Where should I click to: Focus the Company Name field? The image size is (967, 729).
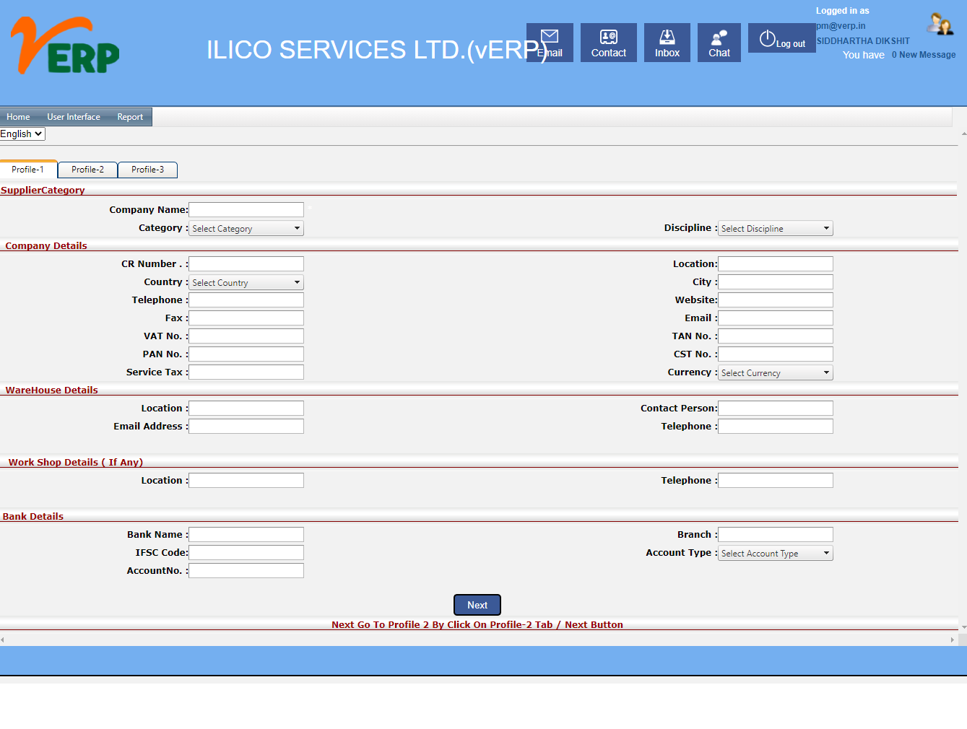pyautogui.click(x=246, y=210)
